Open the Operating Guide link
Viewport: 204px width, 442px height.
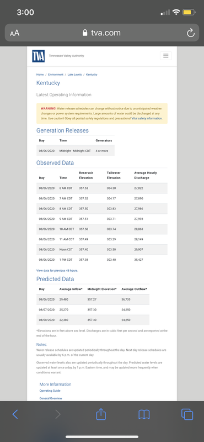tap(50, 391)
